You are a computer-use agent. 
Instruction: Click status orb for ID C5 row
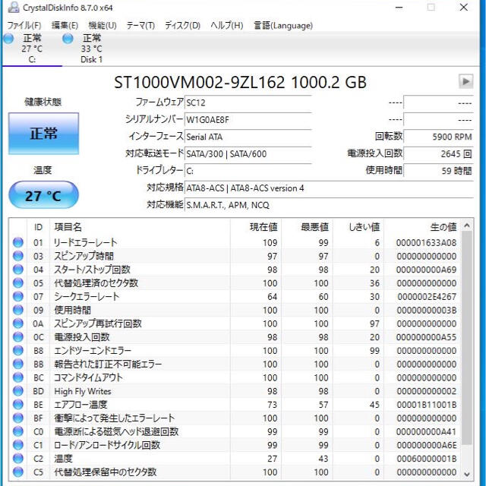pos(18,472)
